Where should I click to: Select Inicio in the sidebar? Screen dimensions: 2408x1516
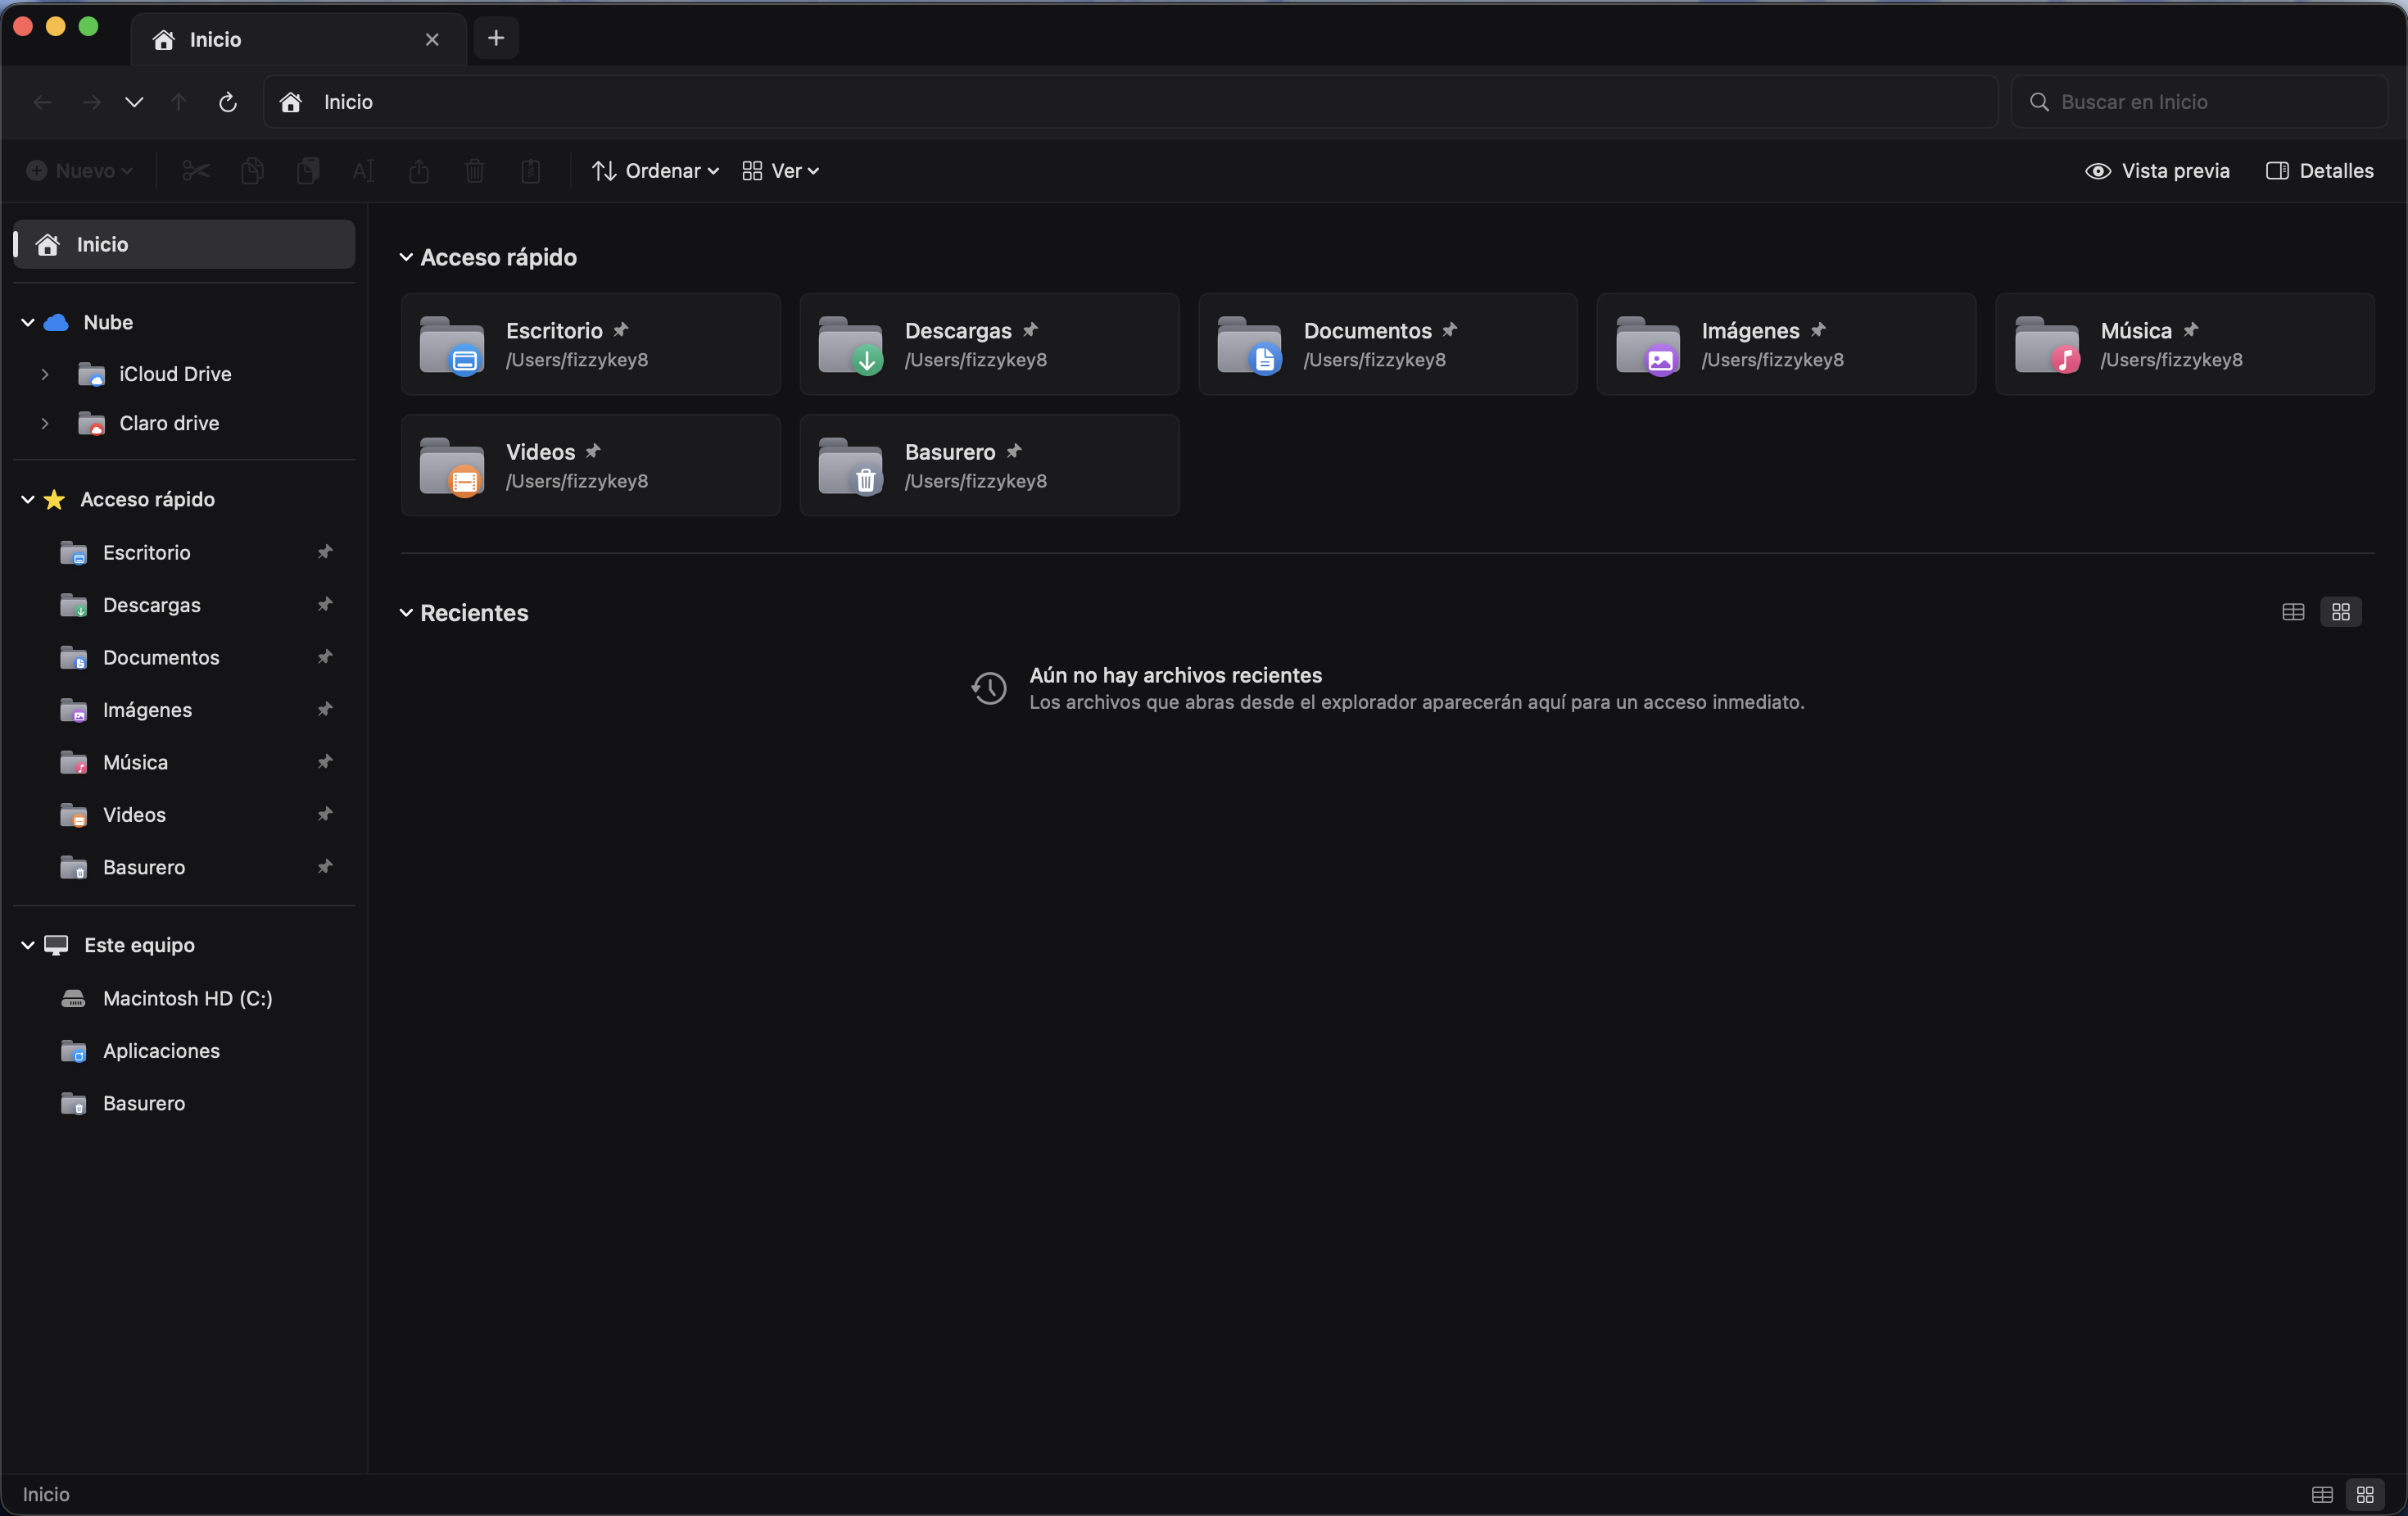pos(184,244)
